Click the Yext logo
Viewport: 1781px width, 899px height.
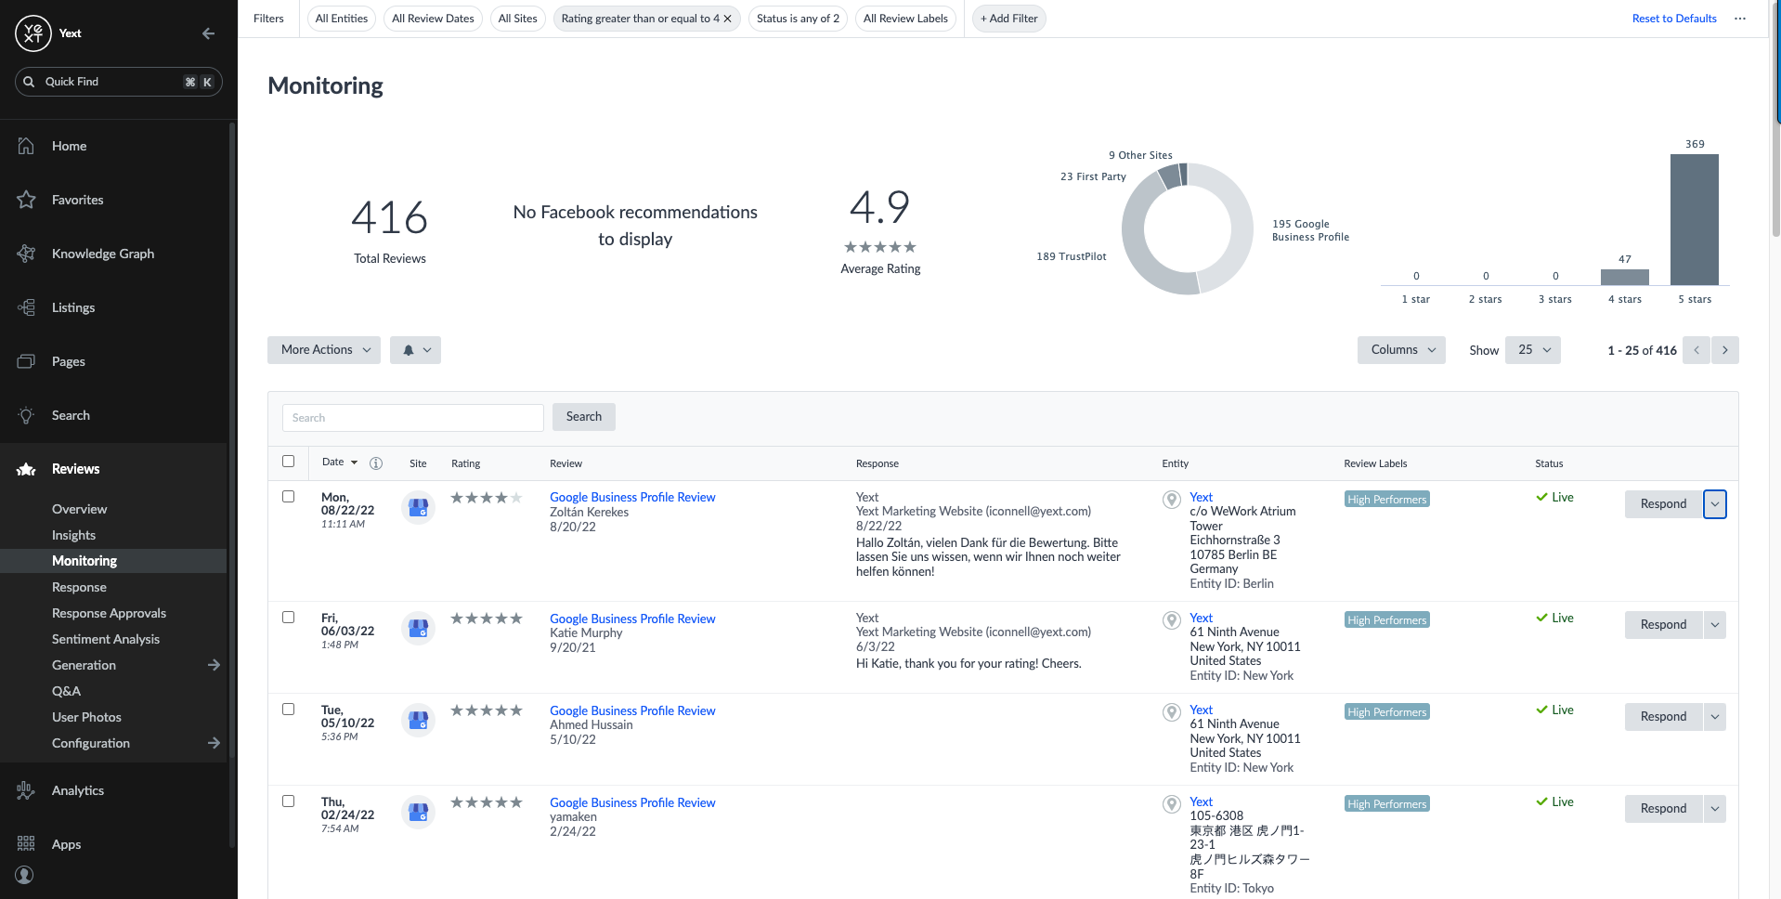point(32,33)
